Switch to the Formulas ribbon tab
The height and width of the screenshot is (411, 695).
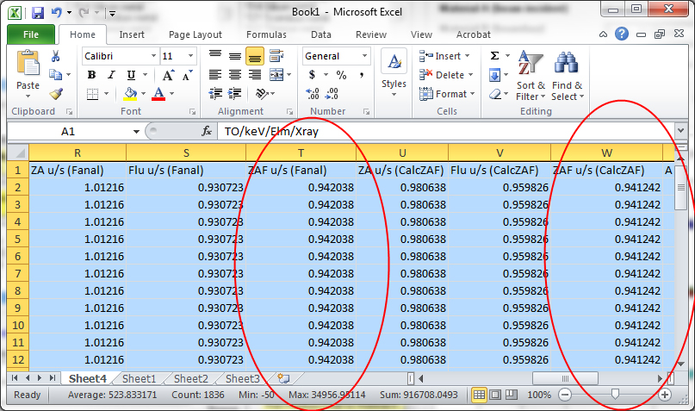[x=266, y=34]
